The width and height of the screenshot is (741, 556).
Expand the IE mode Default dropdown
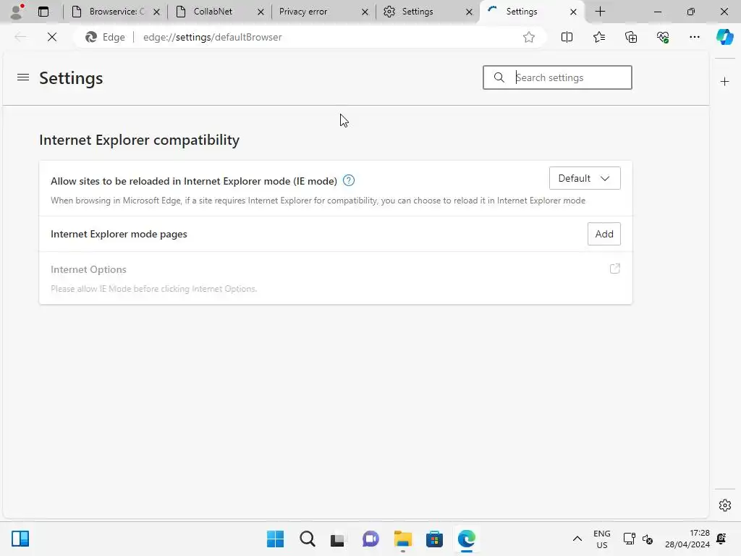pyautogui.click(x=585, y=178)
